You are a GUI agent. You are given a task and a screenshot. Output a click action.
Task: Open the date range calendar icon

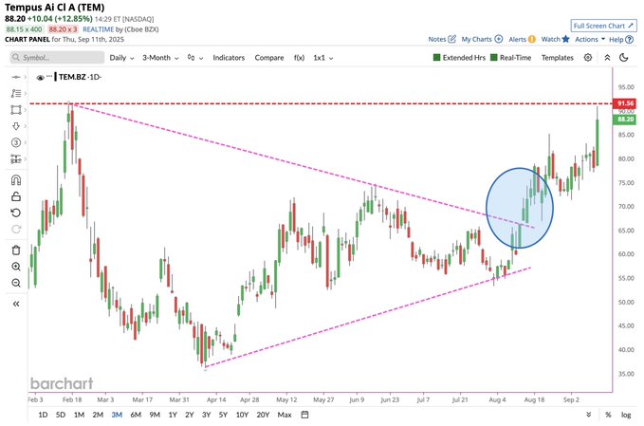click(304, 415)
